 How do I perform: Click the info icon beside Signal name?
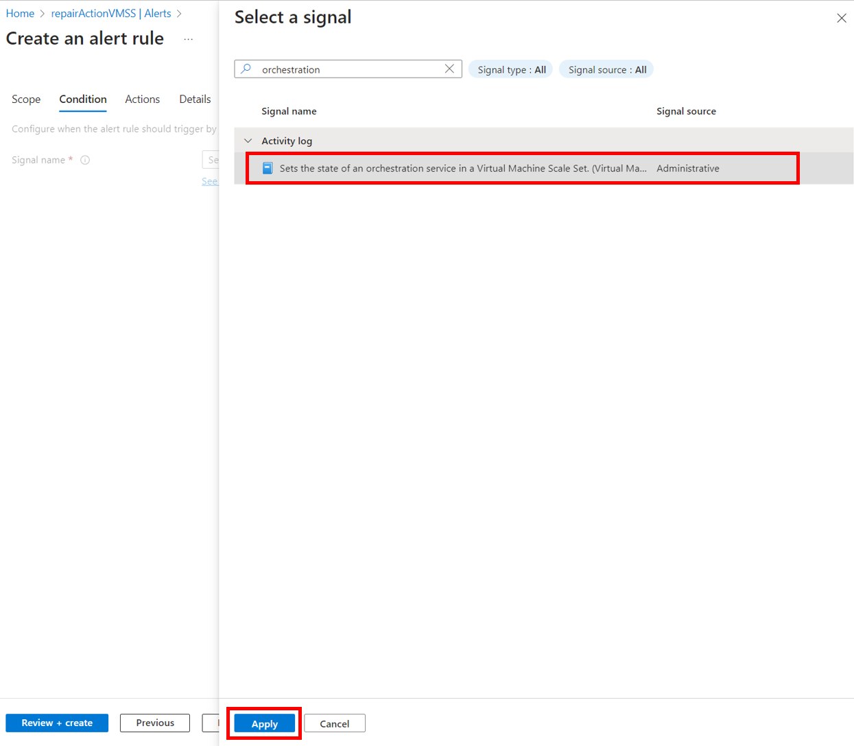(84, 159)
